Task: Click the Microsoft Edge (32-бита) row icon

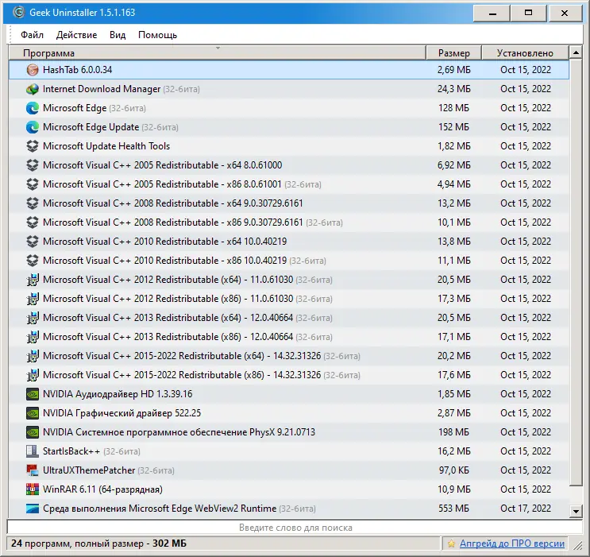Action: (33, 108)
